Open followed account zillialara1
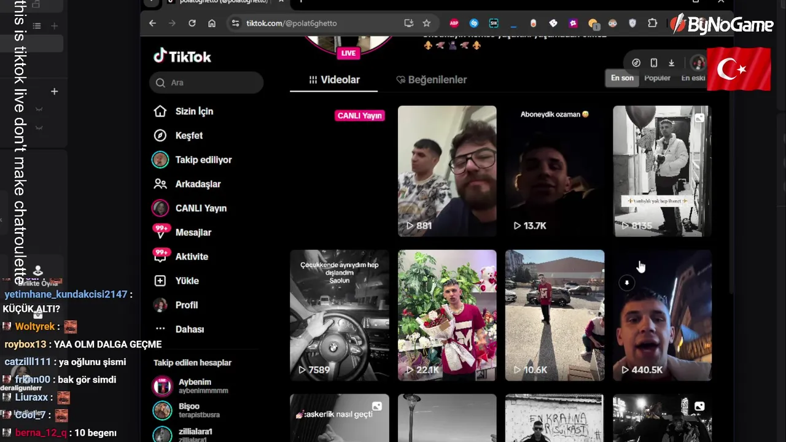The width and height of the screenshot is (786, 442). pyautogui.click(x=183, y=433)
